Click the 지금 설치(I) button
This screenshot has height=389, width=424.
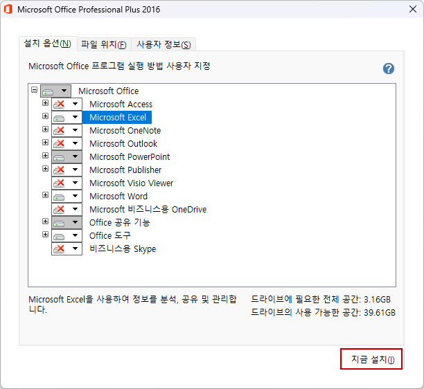click(x=371, y=359)
